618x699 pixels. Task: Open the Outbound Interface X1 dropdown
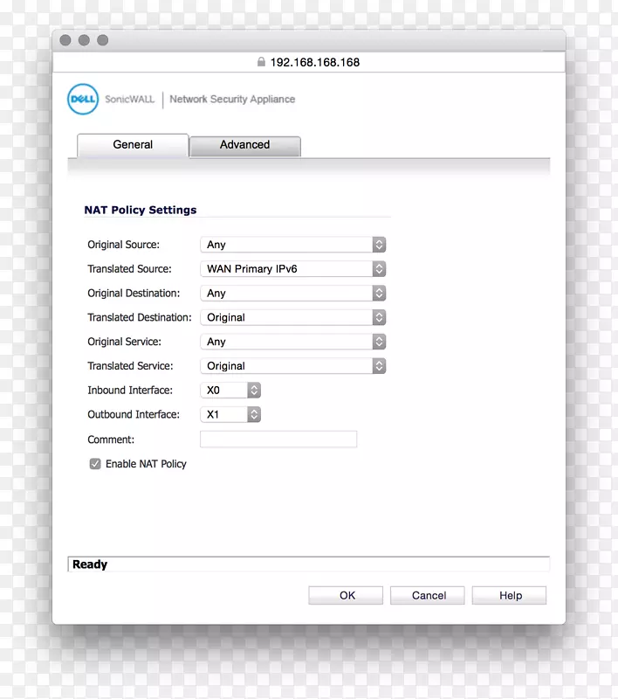point(230,415)
